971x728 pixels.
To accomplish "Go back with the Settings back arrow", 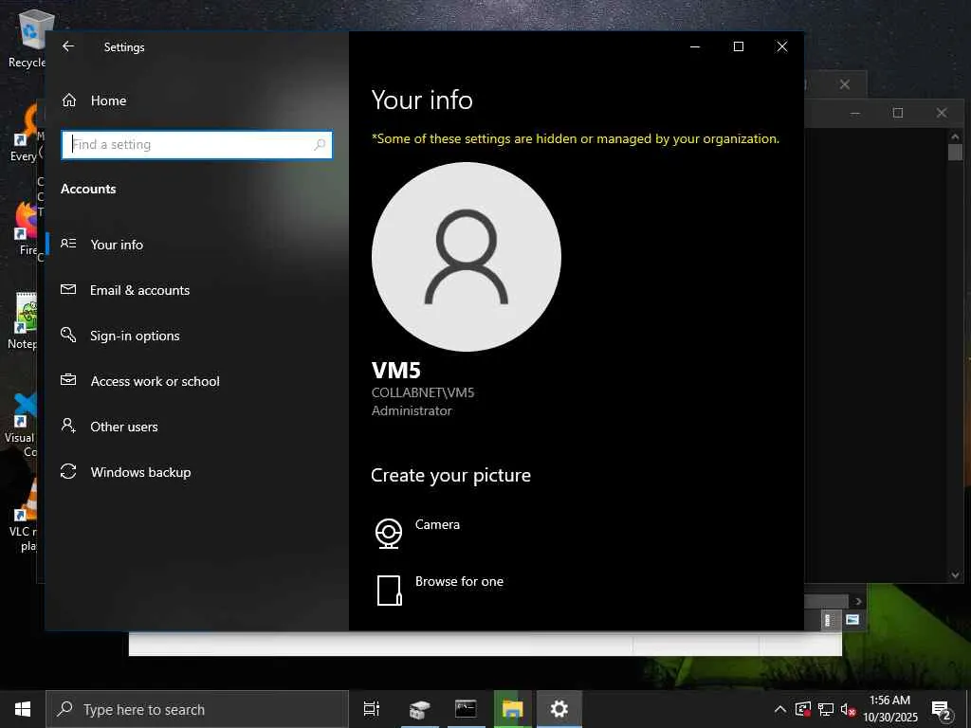I will [x=68, y=46].
